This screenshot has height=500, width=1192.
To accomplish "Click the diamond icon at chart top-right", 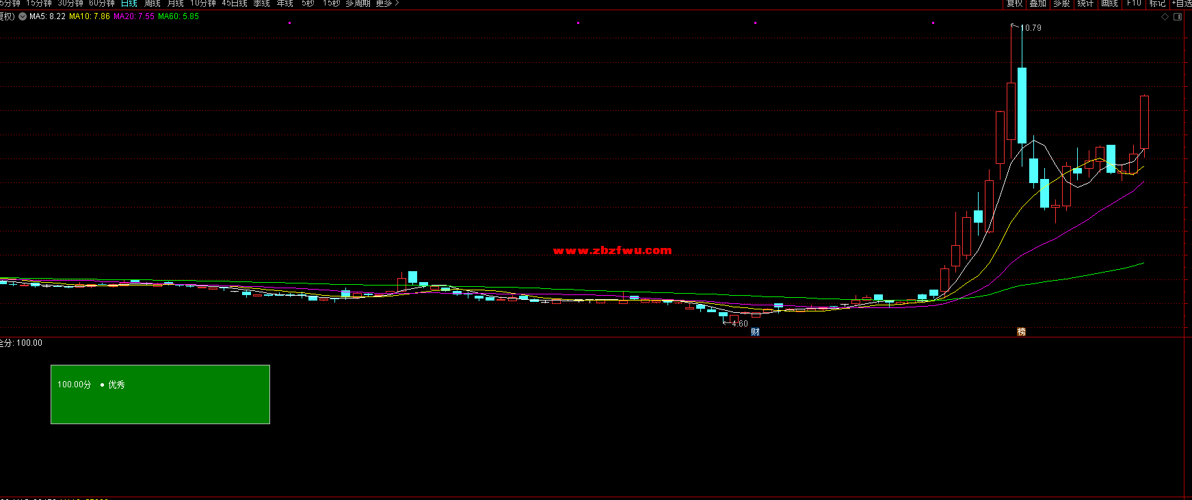I will [1165, 17].
